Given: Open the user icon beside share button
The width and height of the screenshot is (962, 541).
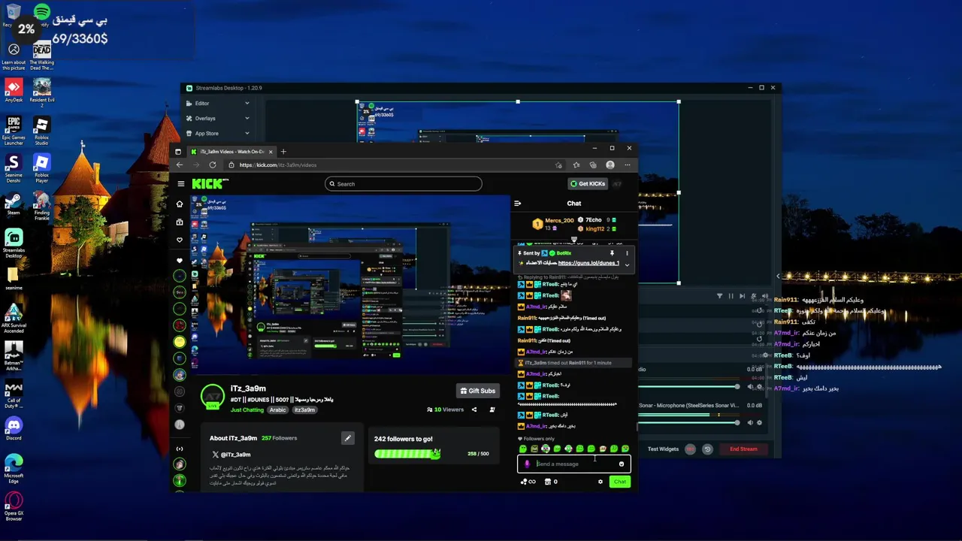Looking at the screenshot, I should [x=492, y=410].
